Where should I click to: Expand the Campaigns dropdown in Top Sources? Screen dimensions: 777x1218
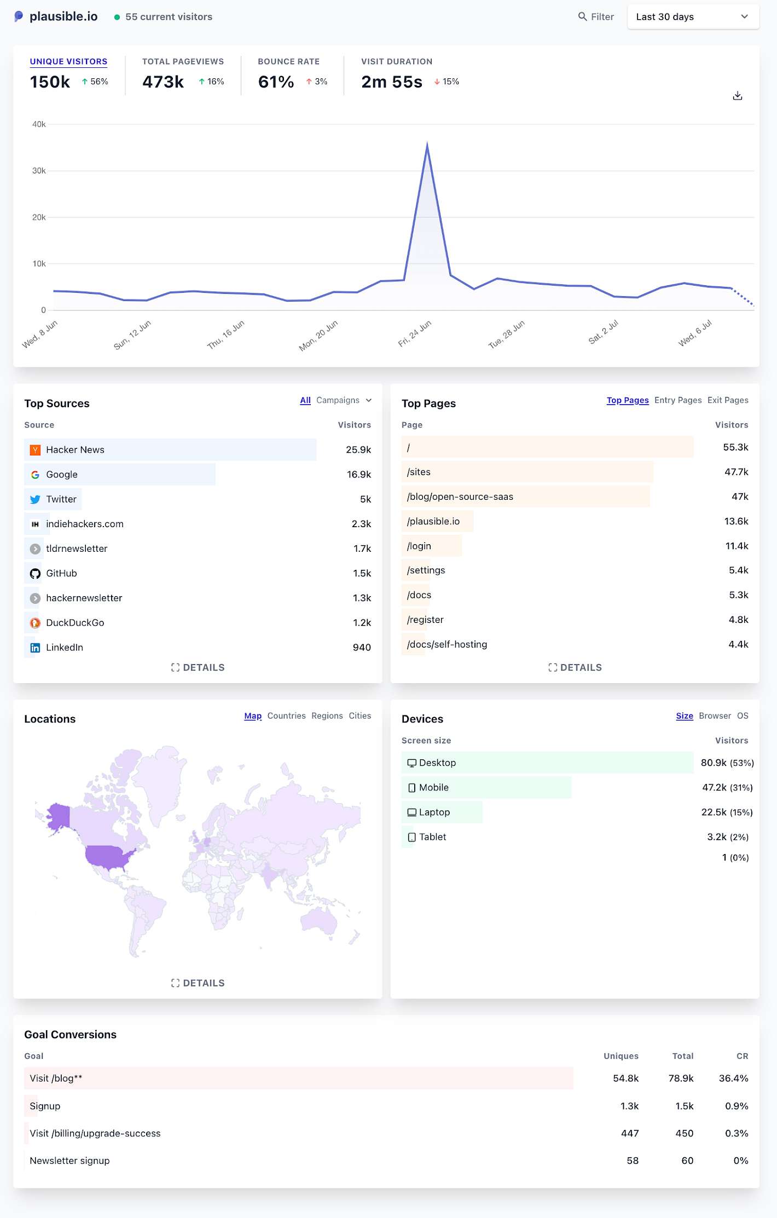[x=344, y=400]
